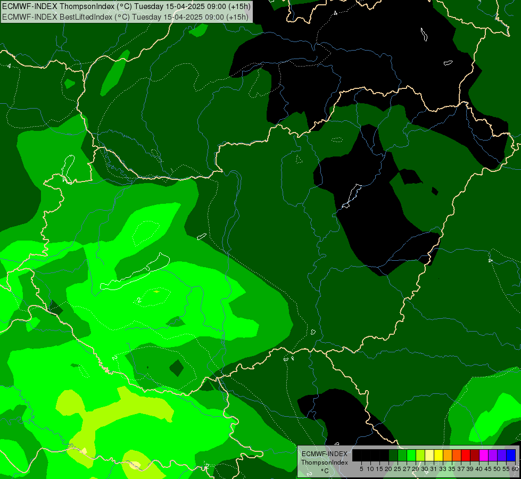This screenshot has height=479, width=521.
Task: Click the legend tick value "40"
Action: pyautogui.click(x=479, y=469)
